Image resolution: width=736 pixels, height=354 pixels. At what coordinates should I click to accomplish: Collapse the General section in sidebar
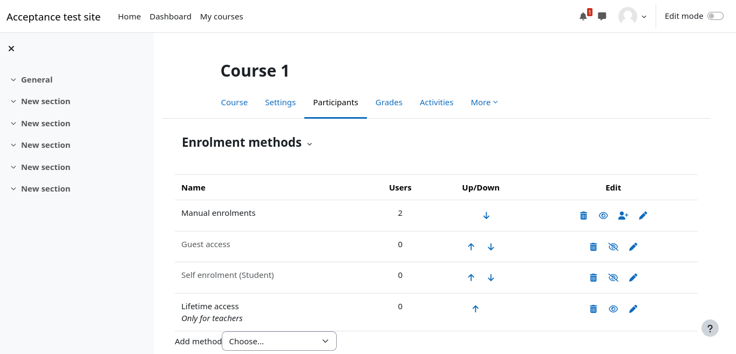point(13,80)
